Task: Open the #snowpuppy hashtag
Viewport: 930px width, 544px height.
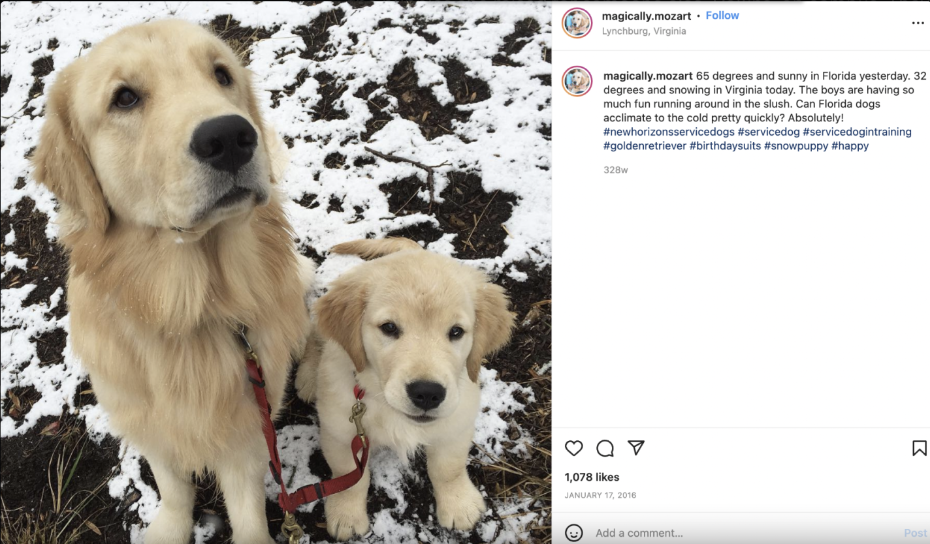Action: [x=796, y=146]
